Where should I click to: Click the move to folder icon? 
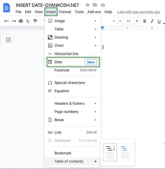coord(95,5)
